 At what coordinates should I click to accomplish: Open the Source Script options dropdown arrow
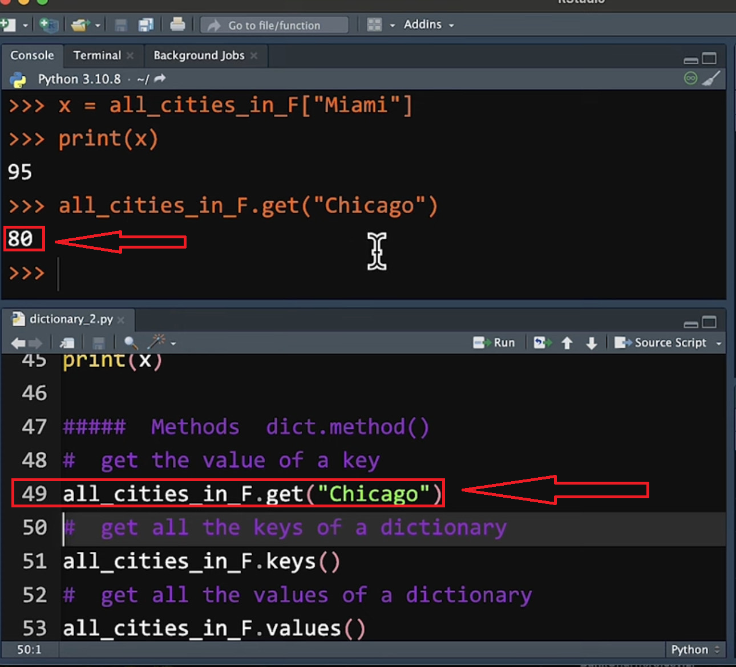(718, 343)
